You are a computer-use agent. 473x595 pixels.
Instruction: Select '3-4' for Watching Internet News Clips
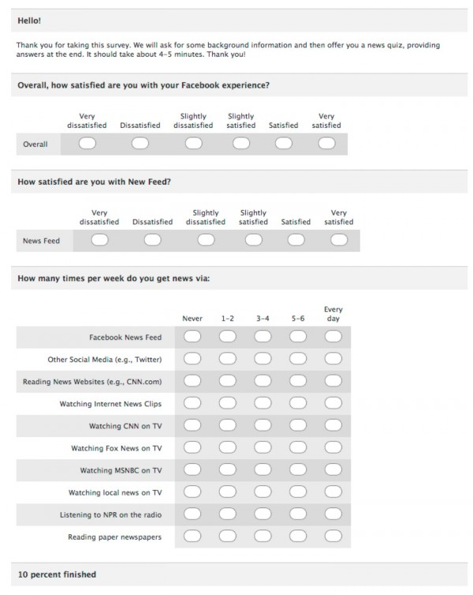[263, 403]
